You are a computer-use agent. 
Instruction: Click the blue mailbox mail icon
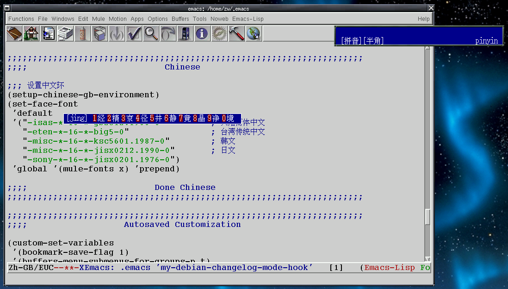(185, 34)
